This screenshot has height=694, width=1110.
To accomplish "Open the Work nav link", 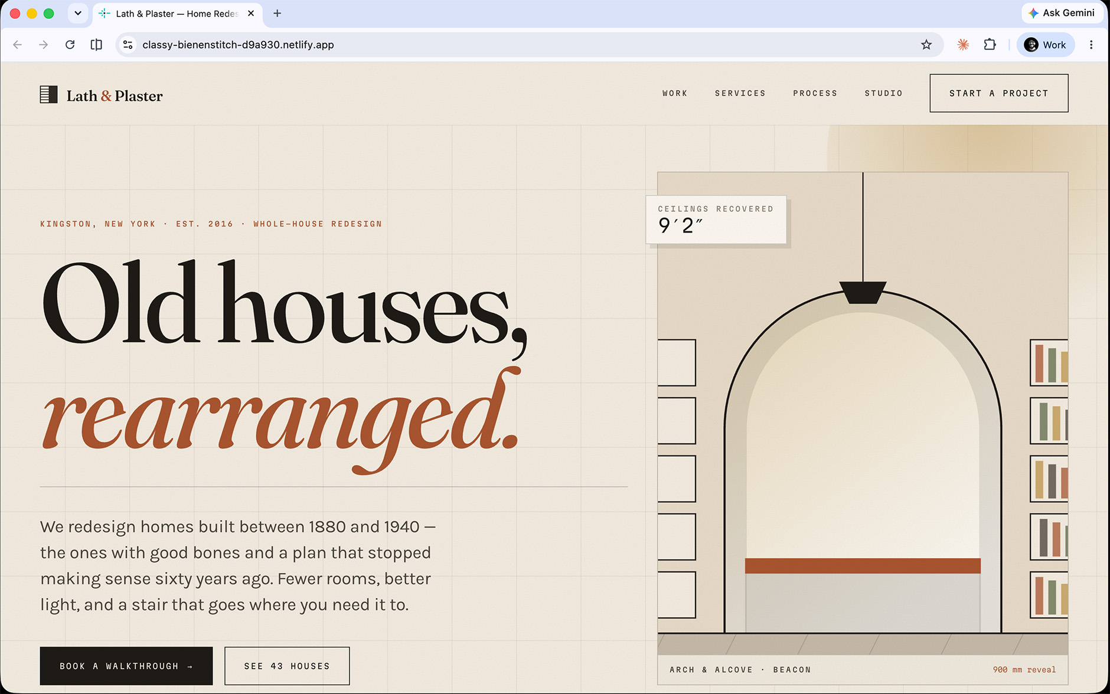I will [x=675, y=93].
